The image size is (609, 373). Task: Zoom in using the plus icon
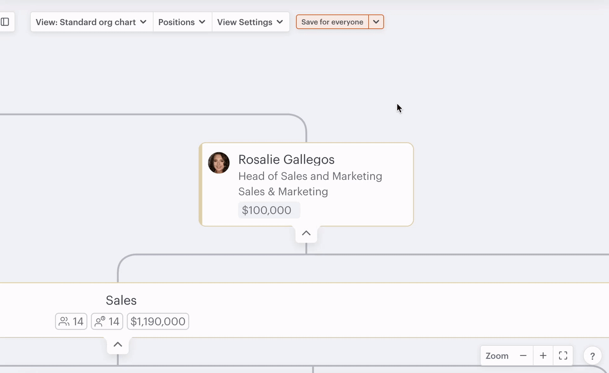point(543,355)
